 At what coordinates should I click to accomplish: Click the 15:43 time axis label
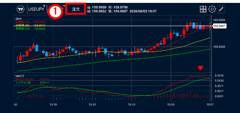pos(132,105)
